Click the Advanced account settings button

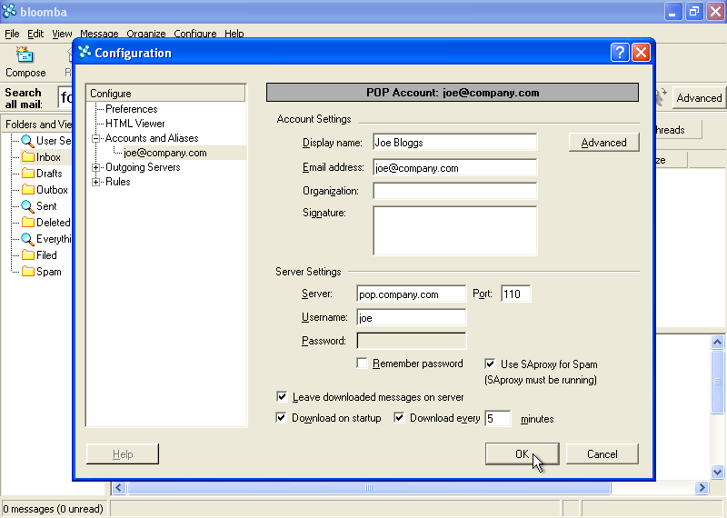pos(603,143)
